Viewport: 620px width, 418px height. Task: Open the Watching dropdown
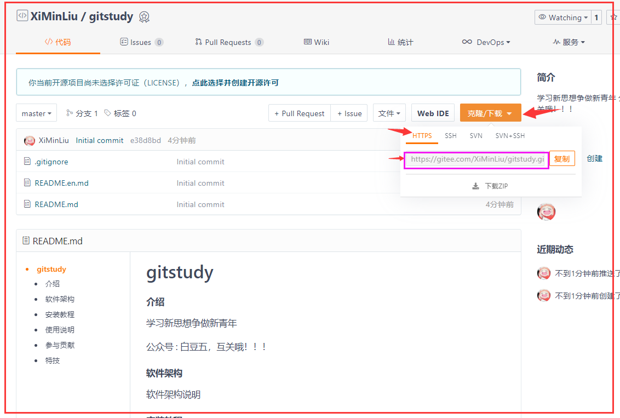563,18
